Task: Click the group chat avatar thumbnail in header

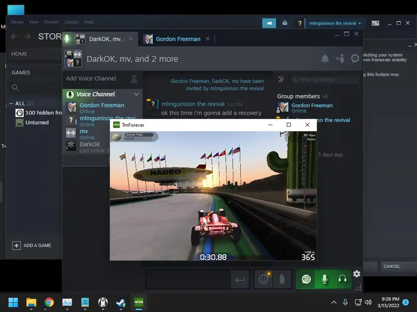Action: pyautogui.click(x=73, y=58)
